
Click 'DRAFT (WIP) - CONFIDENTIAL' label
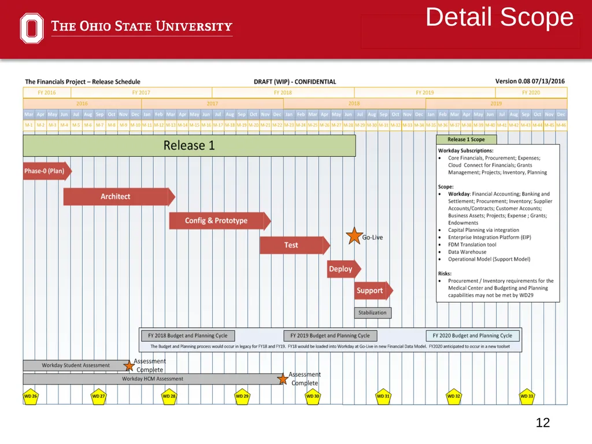[295, 82]
